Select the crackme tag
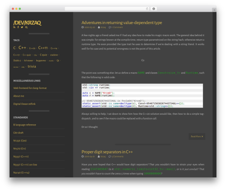The image size is (226, 191). pos(54,55)
